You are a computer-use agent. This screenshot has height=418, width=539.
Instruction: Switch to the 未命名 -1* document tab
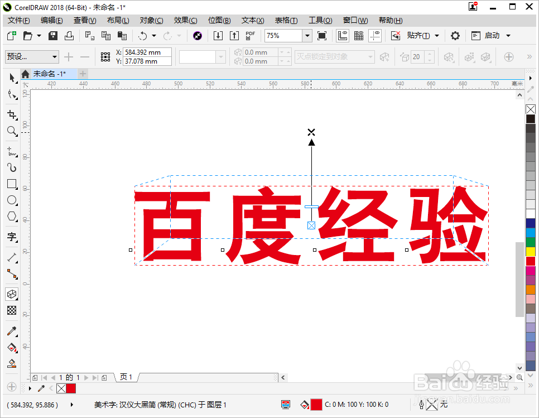[49, 74]
